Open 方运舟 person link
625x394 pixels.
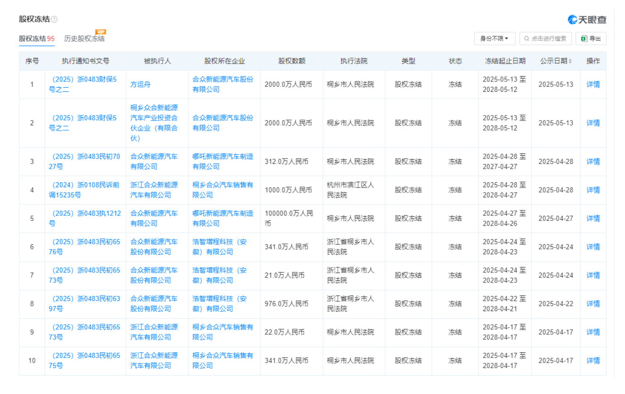pos(140,84)
